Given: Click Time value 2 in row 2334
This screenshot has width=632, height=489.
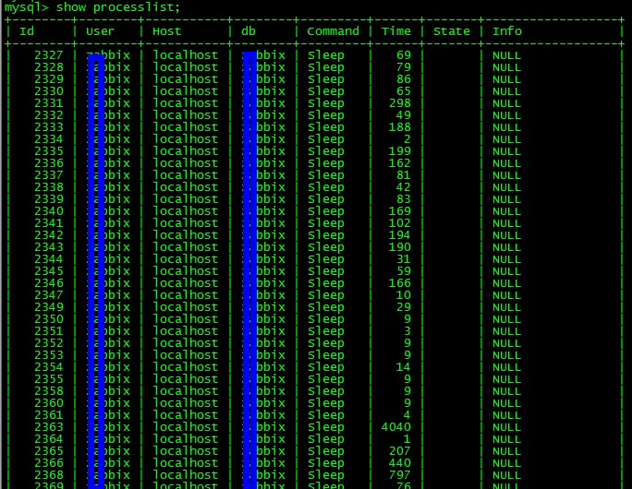Looking at the screenshot, I should pos(407,139).
